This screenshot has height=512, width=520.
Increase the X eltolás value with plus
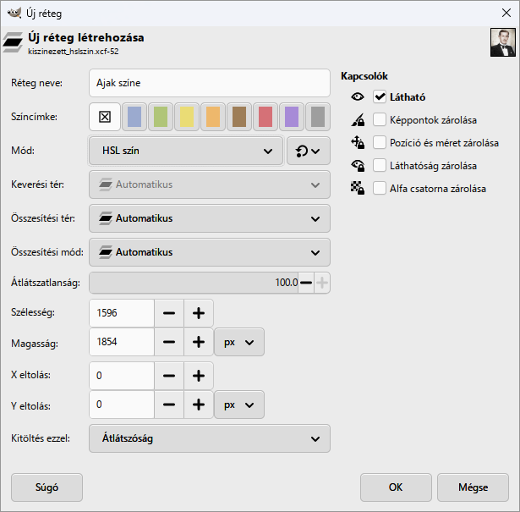[x=199, y=376]
